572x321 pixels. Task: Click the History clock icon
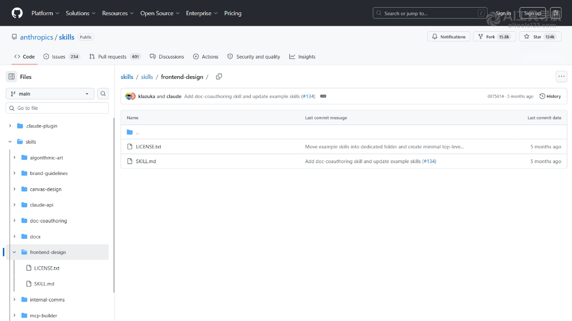click(542, 96)
